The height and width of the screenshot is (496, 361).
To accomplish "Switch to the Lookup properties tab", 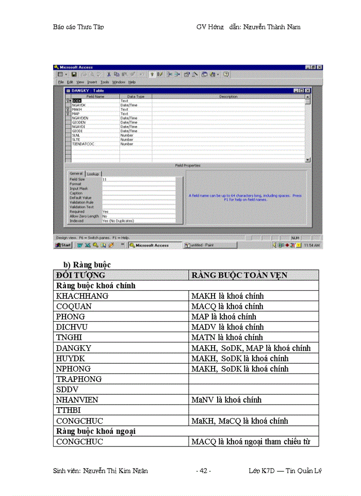I will click(x=93, y=174).
